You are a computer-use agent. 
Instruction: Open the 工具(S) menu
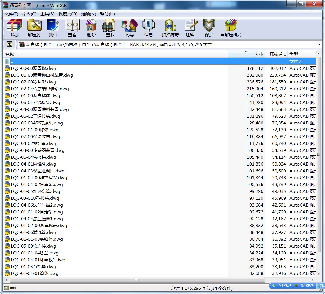point(47,14)
